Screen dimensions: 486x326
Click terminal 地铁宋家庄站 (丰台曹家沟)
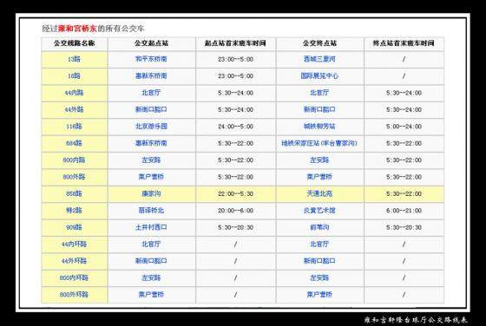pos(319,143)
